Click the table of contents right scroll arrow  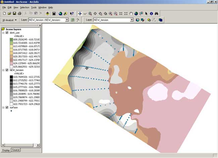(38, 145)
